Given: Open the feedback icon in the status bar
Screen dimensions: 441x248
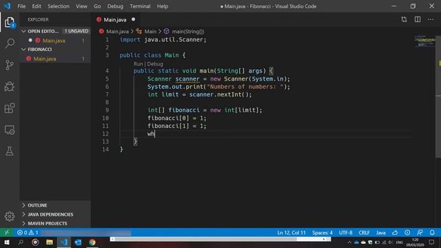Looking at the screenshot, I should (420, 233).
